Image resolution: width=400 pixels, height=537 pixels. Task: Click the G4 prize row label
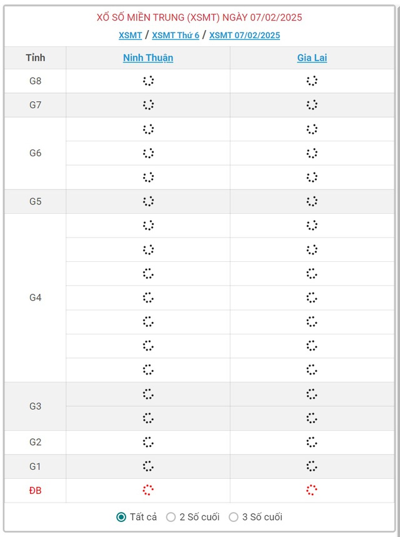[35, 298]
